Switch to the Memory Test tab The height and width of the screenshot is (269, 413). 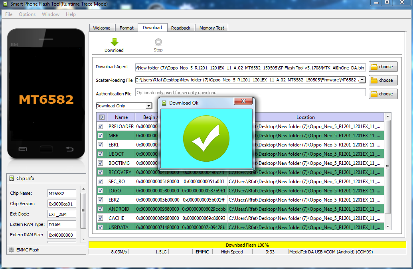(x=212, y=28)
